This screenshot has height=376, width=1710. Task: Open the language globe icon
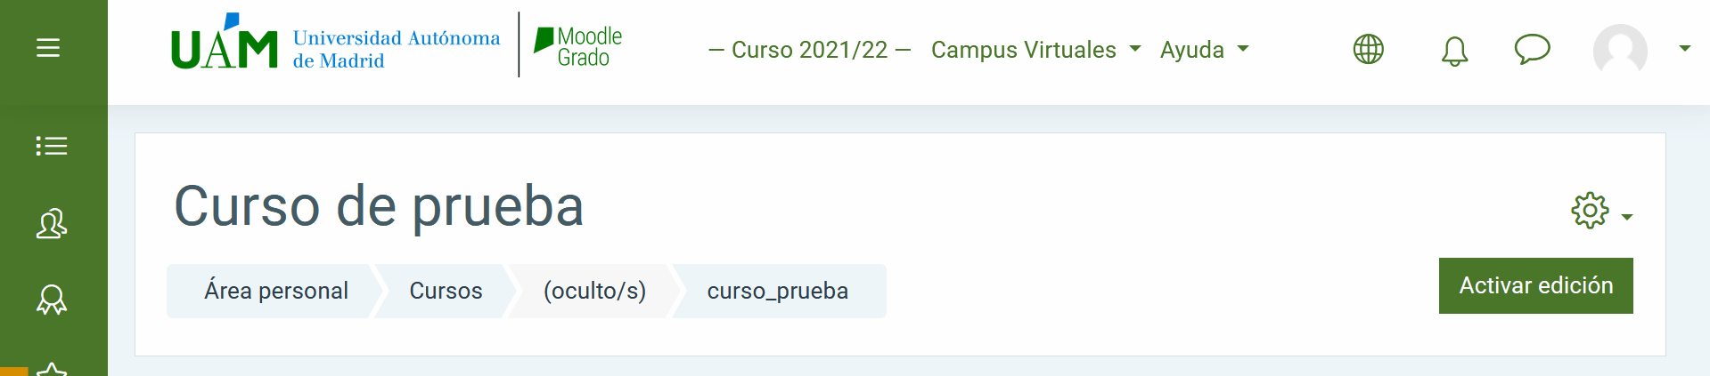coord(1368,49)
